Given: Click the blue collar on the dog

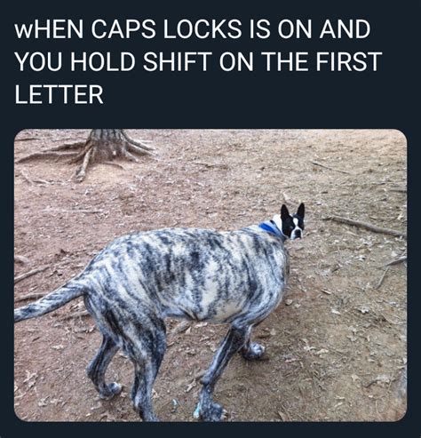Looking at the screenshot, I should click(x=271, y=229).
